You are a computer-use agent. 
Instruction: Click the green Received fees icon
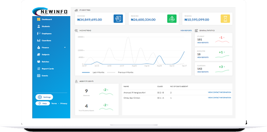(172, 19)
